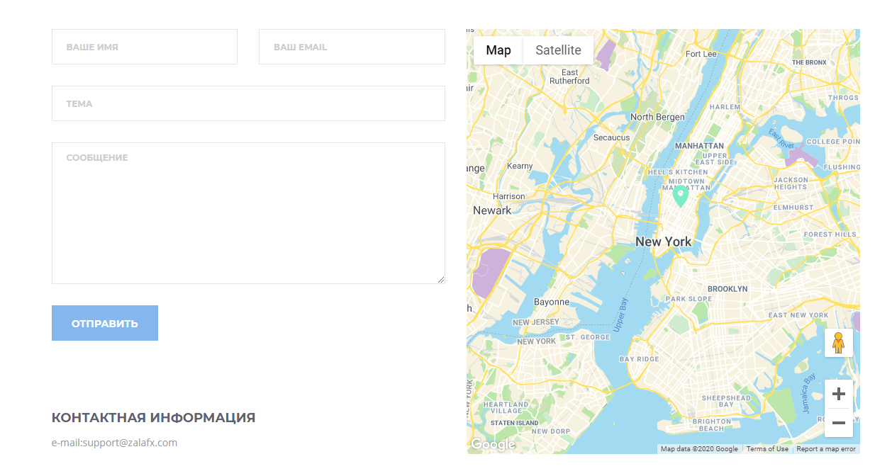Zoom out the map with minus button
Screen dimensions: 892x476
pos(839,423)
